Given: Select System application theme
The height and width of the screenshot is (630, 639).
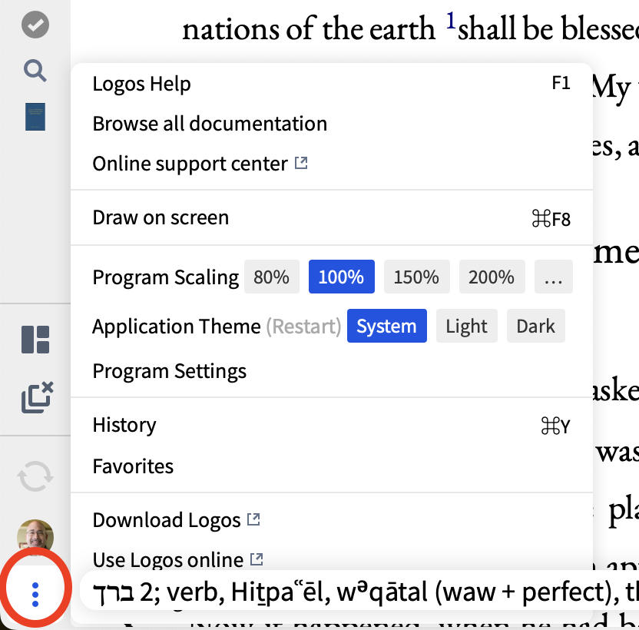Looking at the screenshot, I should (x=387, y=326).
